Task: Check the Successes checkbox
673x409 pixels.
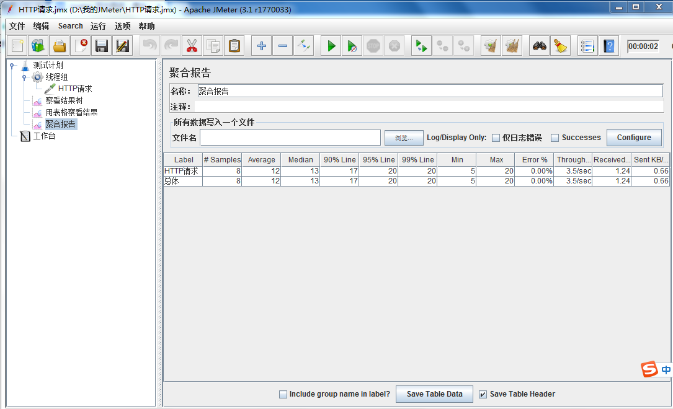Action: tap(555, 138)
